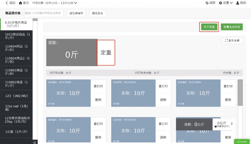
Task: Open package card SP3X78HRS
Action: click(x=133, y=93)
